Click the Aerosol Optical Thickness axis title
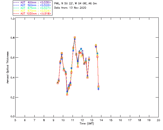Viewport: 163px width, 130px height. tap(8, 68)
